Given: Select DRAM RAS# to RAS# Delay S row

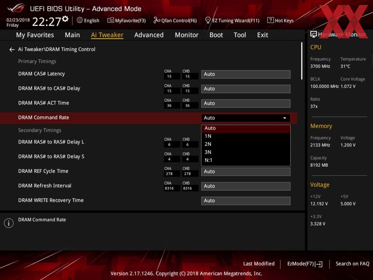Looking at the screenshot, I should coord(51,156).
